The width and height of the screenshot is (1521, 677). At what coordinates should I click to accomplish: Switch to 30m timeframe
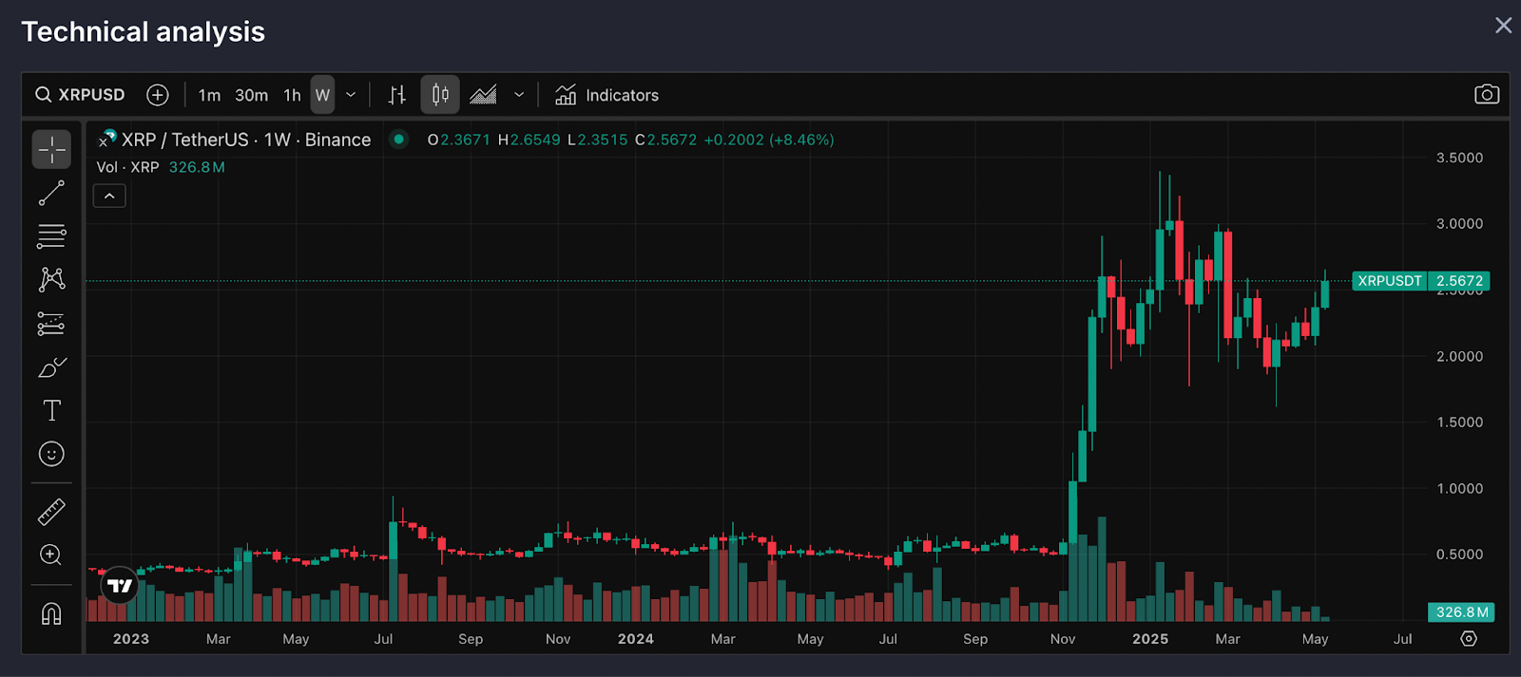click(252, 95)
